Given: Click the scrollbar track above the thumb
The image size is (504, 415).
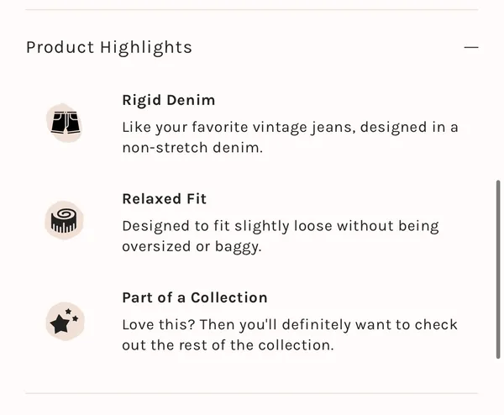Looking at the screenshot, I should click(x=498, y=97).
